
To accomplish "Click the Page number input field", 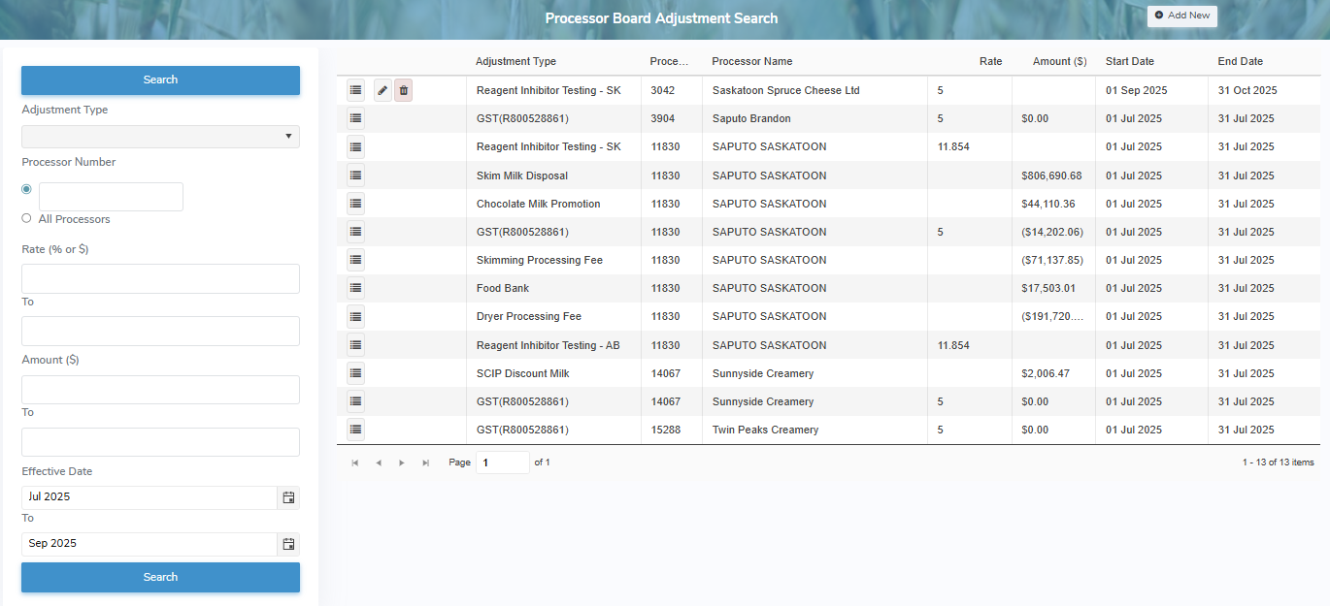I will (x=503, y=462).
